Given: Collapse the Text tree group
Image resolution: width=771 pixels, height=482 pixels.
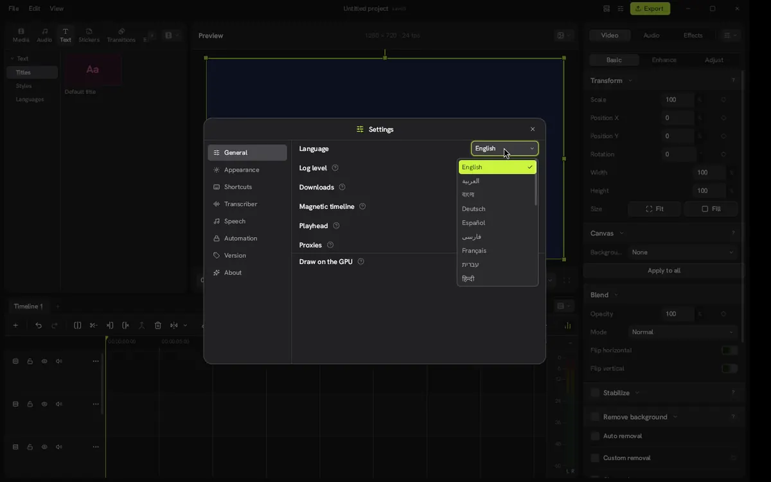Looking at the screenshot, I should (x=12, y=58).
